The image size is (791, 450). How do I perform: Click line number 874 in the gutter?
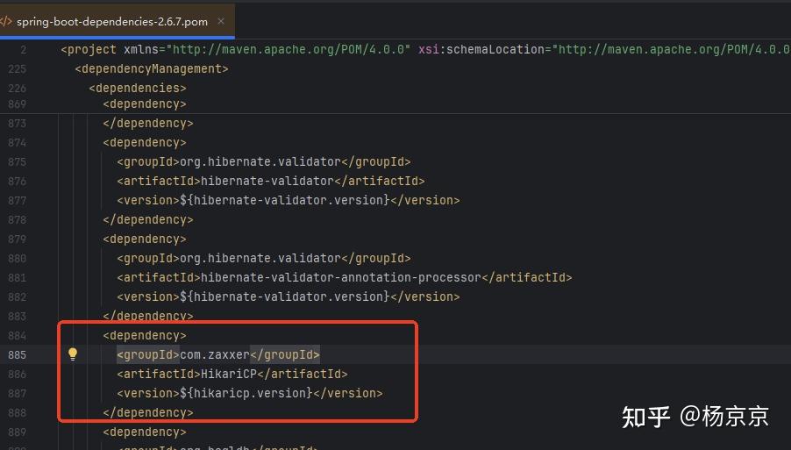tap(17, 142)
